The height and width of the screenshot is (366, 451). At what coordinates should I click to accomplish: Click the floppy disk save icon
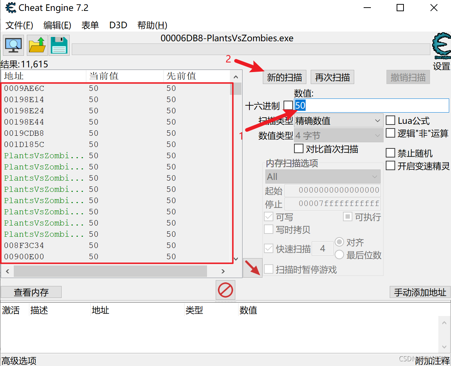click(59, 45)
